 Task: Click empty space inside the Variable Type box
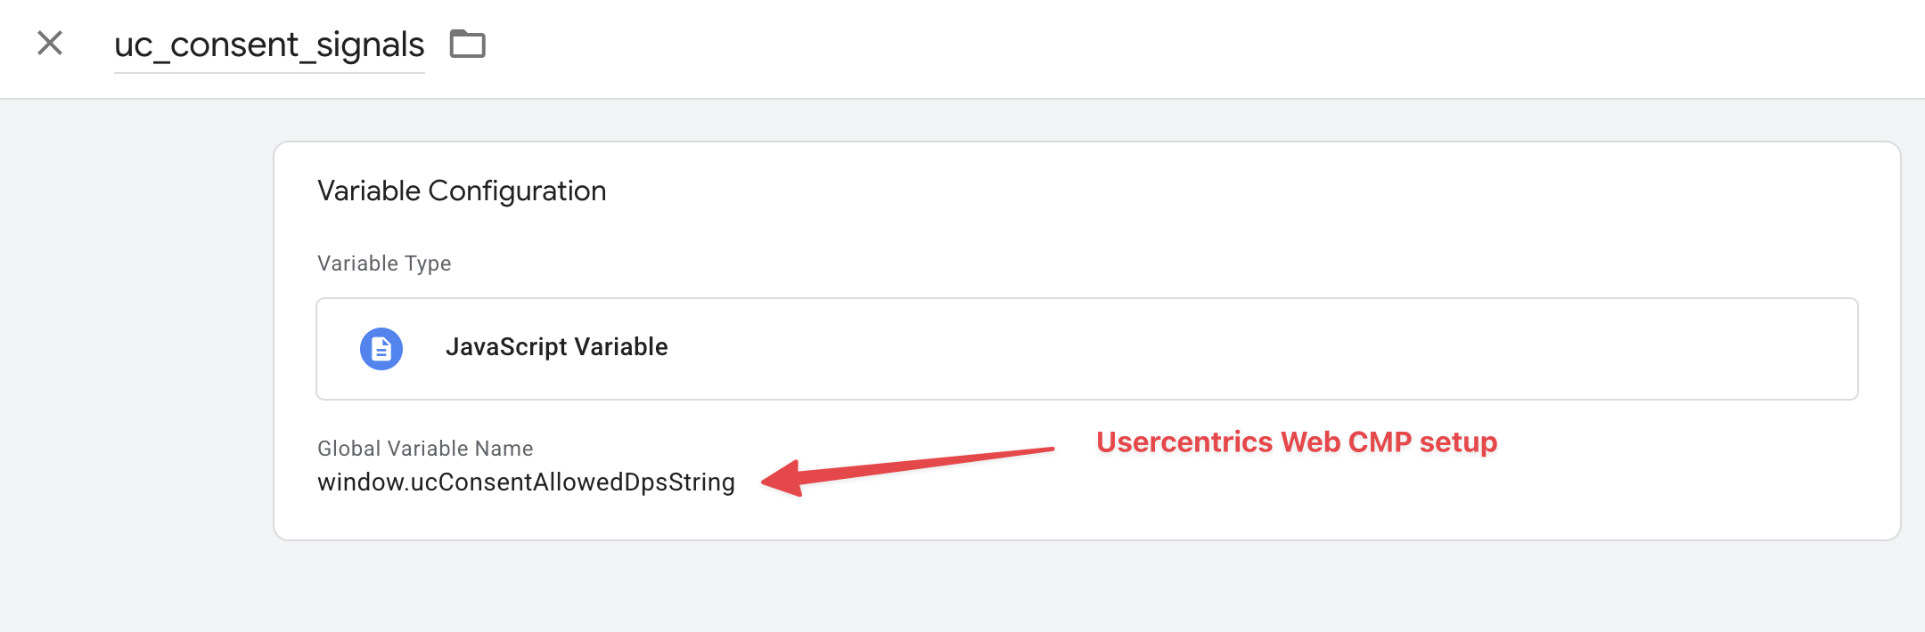click(x=1248, y=349)
